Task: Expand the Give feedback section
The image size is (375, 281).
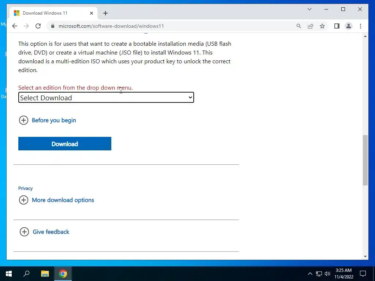Action: (44, 232)
